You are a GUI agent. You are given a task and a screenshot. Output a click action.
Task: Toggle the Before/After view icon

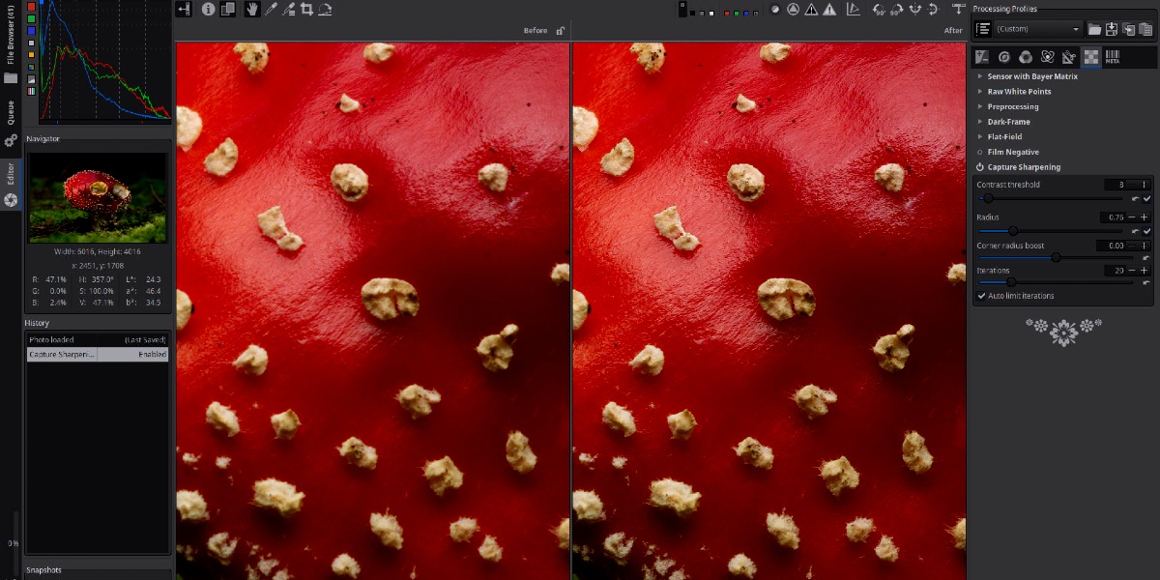pyautogui.click(x=228, y=10)
